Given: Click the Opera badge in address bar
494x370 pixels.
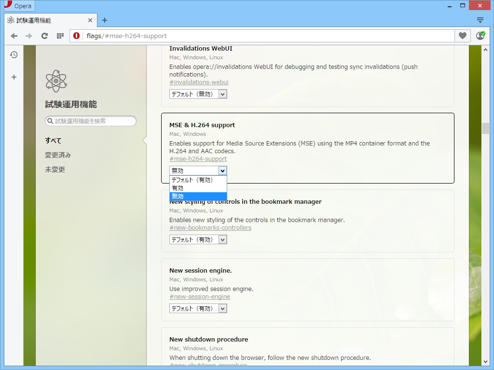Looking at the screenshot, I should click(x=76, y=36).
